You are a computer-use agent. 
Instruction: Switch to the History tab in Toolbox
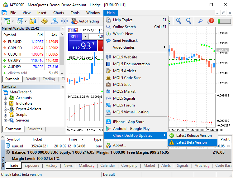pos(51,166)
